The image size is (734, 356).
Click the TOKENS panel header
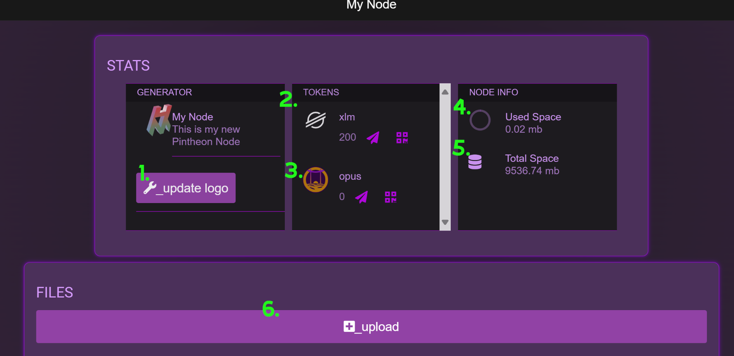[321, 93]
